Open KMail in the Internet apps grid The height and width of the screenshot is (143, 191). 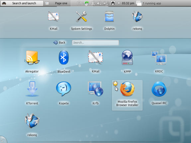pos(96,62)
